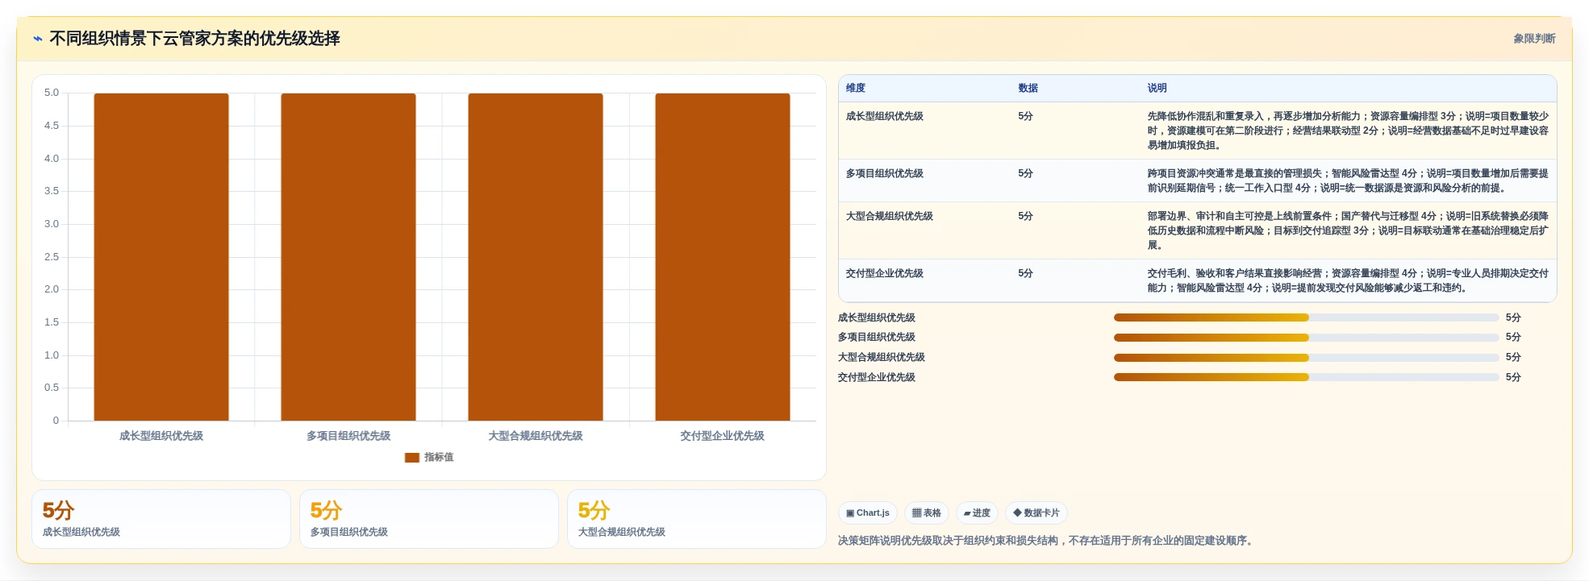This screenshot has height=581, width=1589.
Task: Click the 交付型企业优先级 x-axis label
Action: (x=723, y=436)
